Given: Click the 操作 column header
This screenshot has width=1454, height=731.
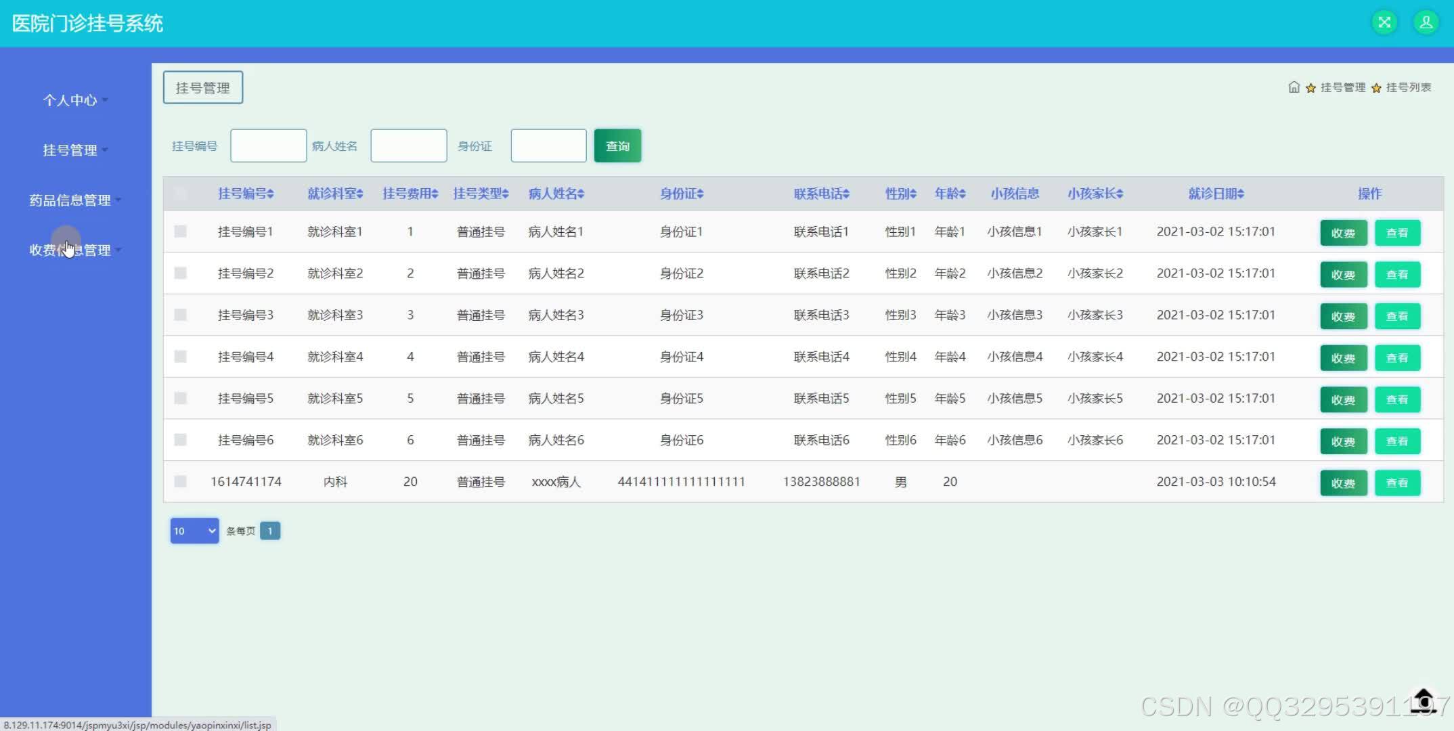Looking at the screenshot, I should 1370,194.
